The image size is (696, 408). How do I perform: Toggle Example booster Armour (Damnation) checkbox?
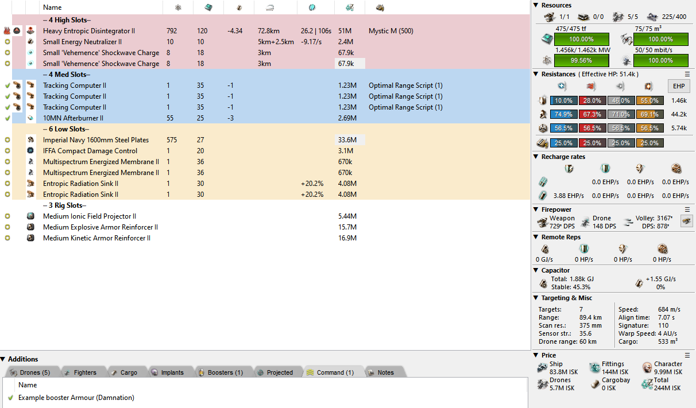[x=10, y=398]
